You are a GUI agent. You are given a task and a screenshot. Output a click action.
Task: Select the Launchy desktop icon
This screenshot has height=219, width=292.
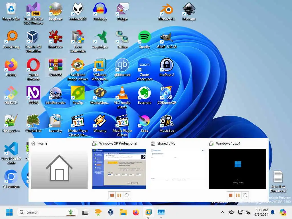[x=56, y=123]
